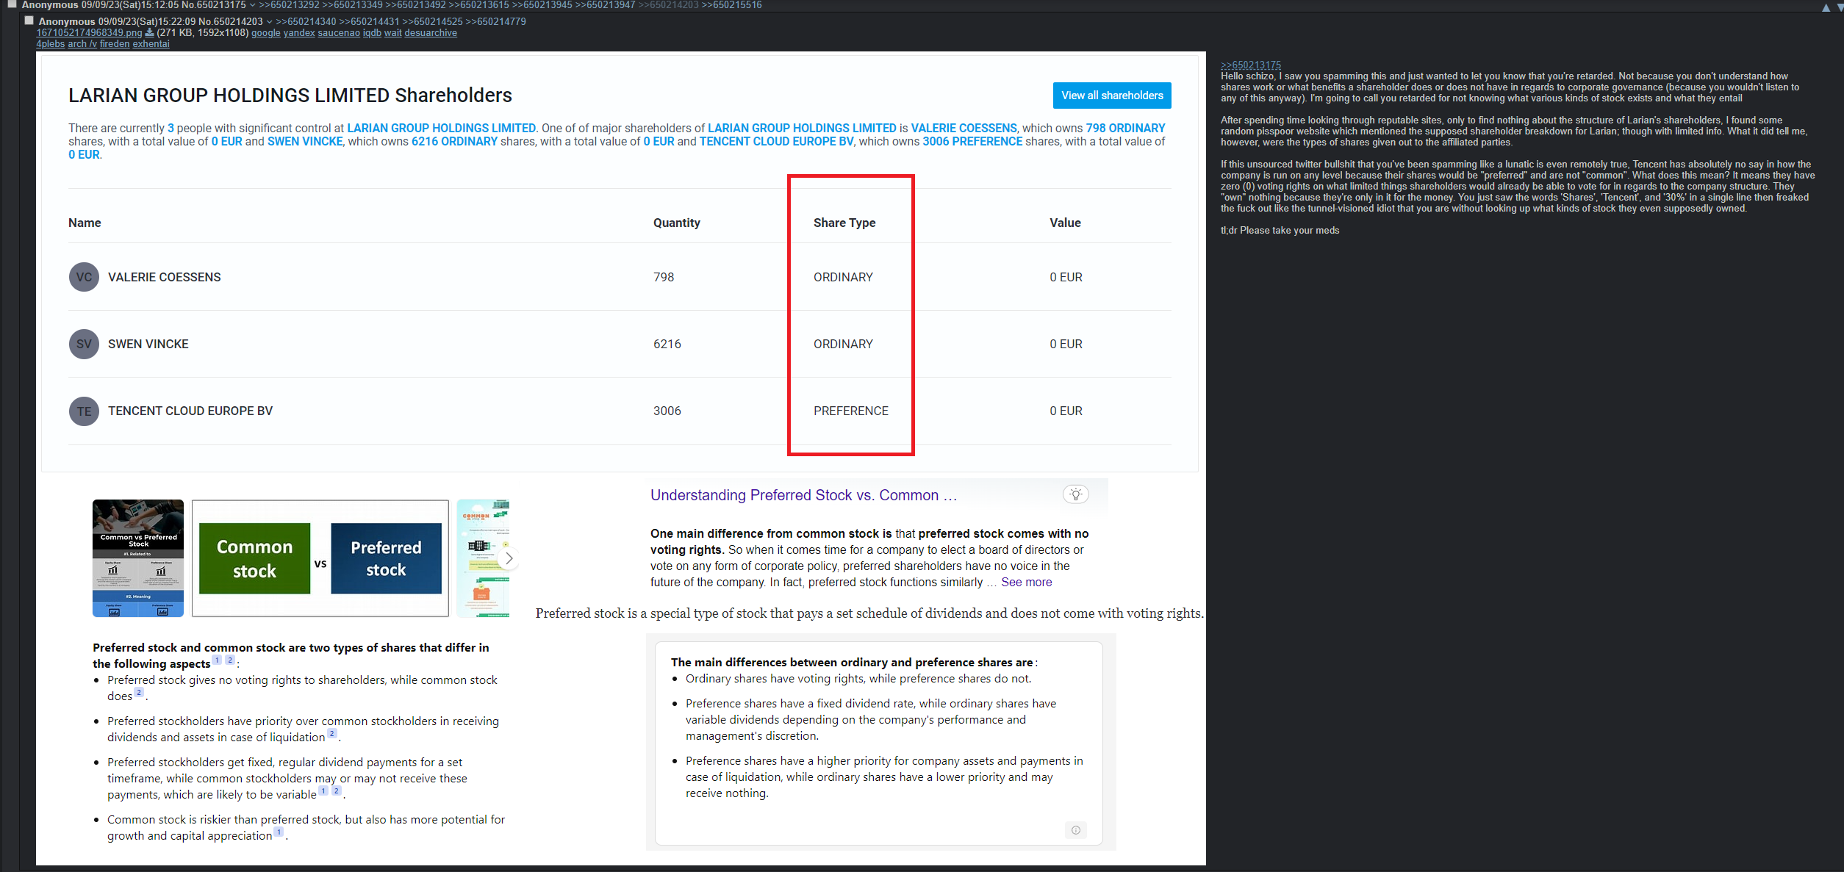Viewport: 1844px width, 872px height.
Task: Open the 4plebs archive link
Action: (51, 43)
